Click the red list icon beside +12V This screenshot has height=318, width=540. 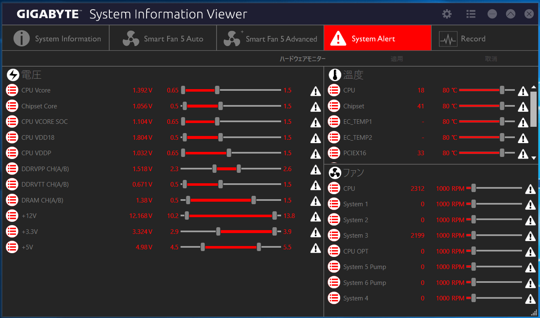tap(12, 216)
